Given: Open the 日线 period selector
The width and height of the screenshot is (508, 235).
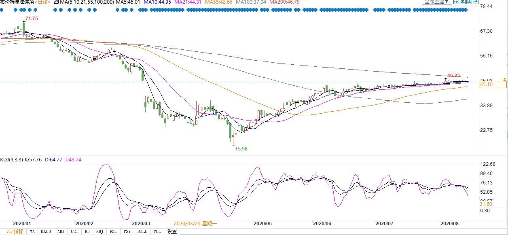Looking at the screenshot, I should tap(42, 2).
